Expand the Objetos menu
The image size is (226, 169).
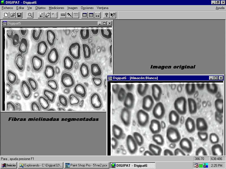coord(40,8)
